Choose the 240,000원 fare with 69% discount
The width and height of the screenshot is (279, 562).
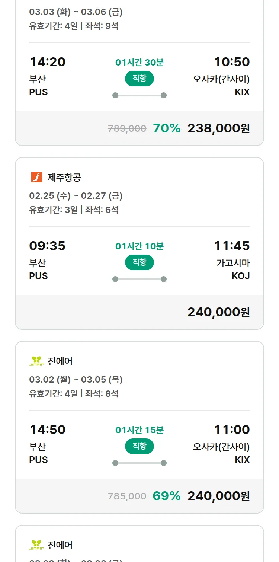click(x=218, y=496)
